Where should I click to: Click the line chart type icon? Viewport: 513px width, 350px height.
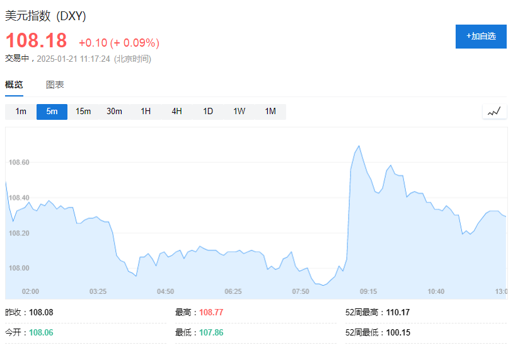(494, 112)
